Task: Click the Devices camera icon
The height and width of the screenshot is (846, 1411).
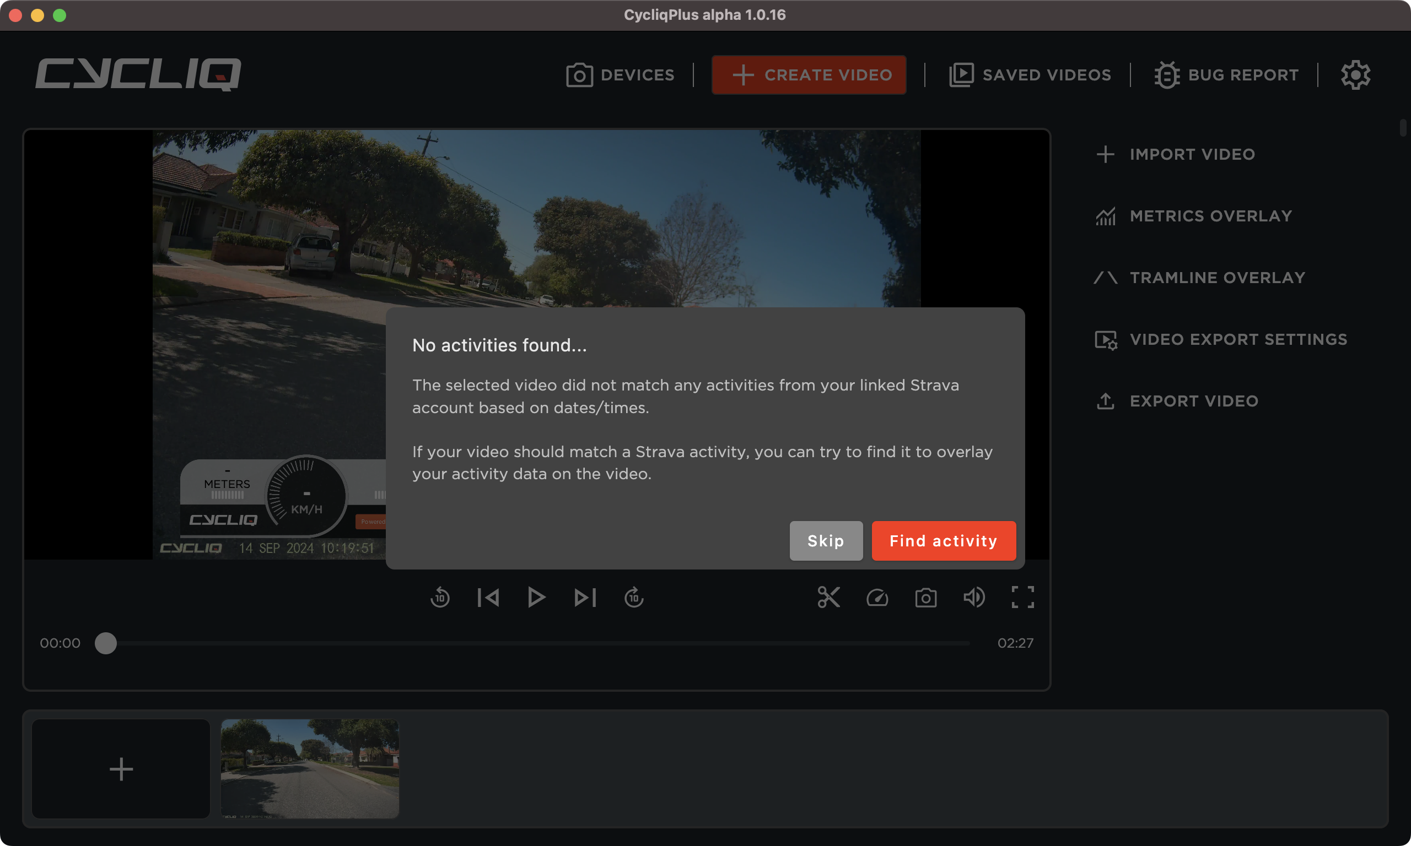Action: pyautogui.click(x=579, y=75)
